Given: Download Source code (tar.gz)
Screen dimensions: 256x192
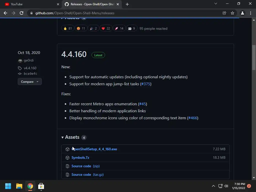Looking at the screenshot, I should tap(87, 174).
